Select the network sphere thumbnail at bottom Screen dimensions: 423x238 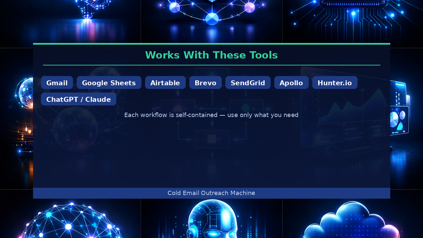coord(70,219)
